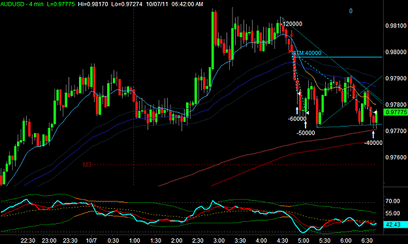Click the 5:00 time axis label
Screen dimensions: 408x244
tap(304, 240)
